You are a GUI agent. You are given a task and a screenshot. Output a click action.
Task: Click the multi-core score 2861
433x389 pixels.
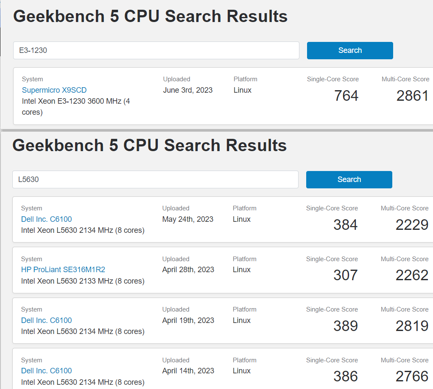(412, 96)
